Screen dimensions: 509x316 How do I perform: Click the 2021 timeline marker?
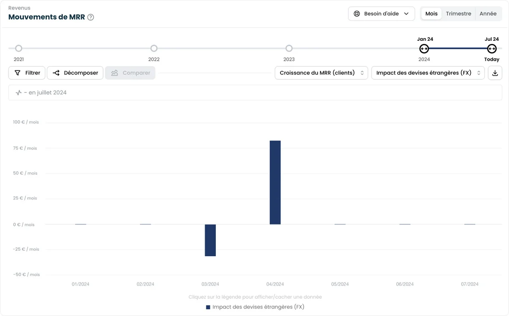(19, 49)
